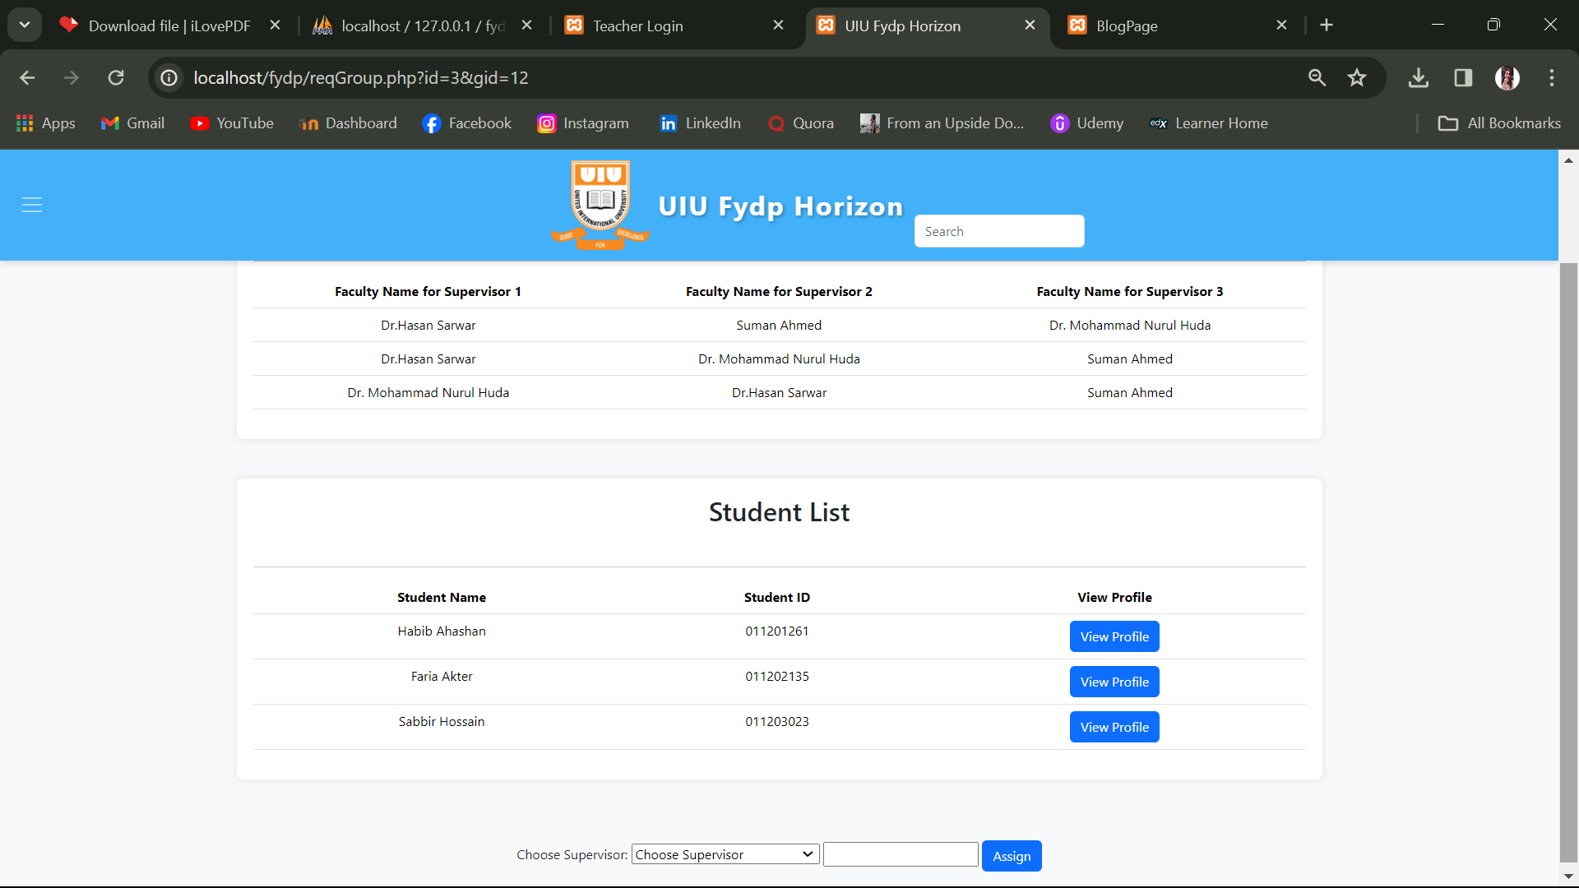The image size is (1579, 888).
Task: Bookmark this page with the star
Action: (x=1357, y=77)
